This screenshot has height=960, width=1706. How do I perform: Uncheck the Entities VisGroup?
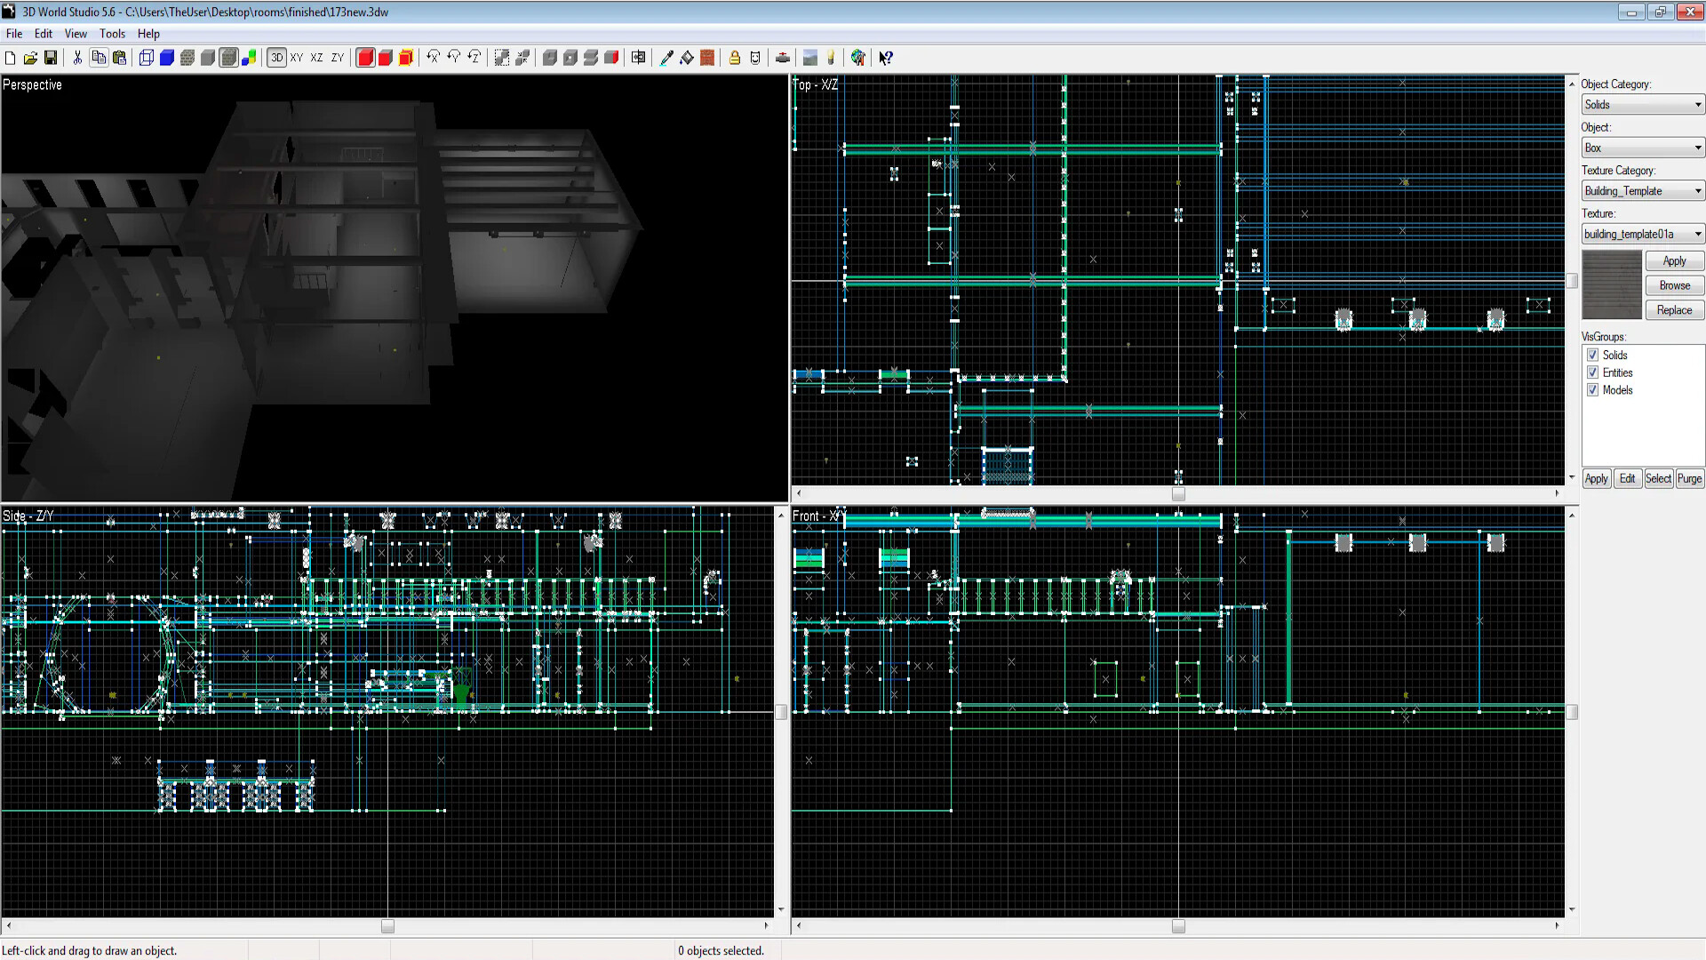pyautogui.click(x=1593, y=372)
